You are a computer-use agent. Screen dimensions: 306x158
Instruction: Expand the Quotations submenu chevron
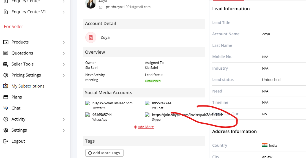[64, 53]
